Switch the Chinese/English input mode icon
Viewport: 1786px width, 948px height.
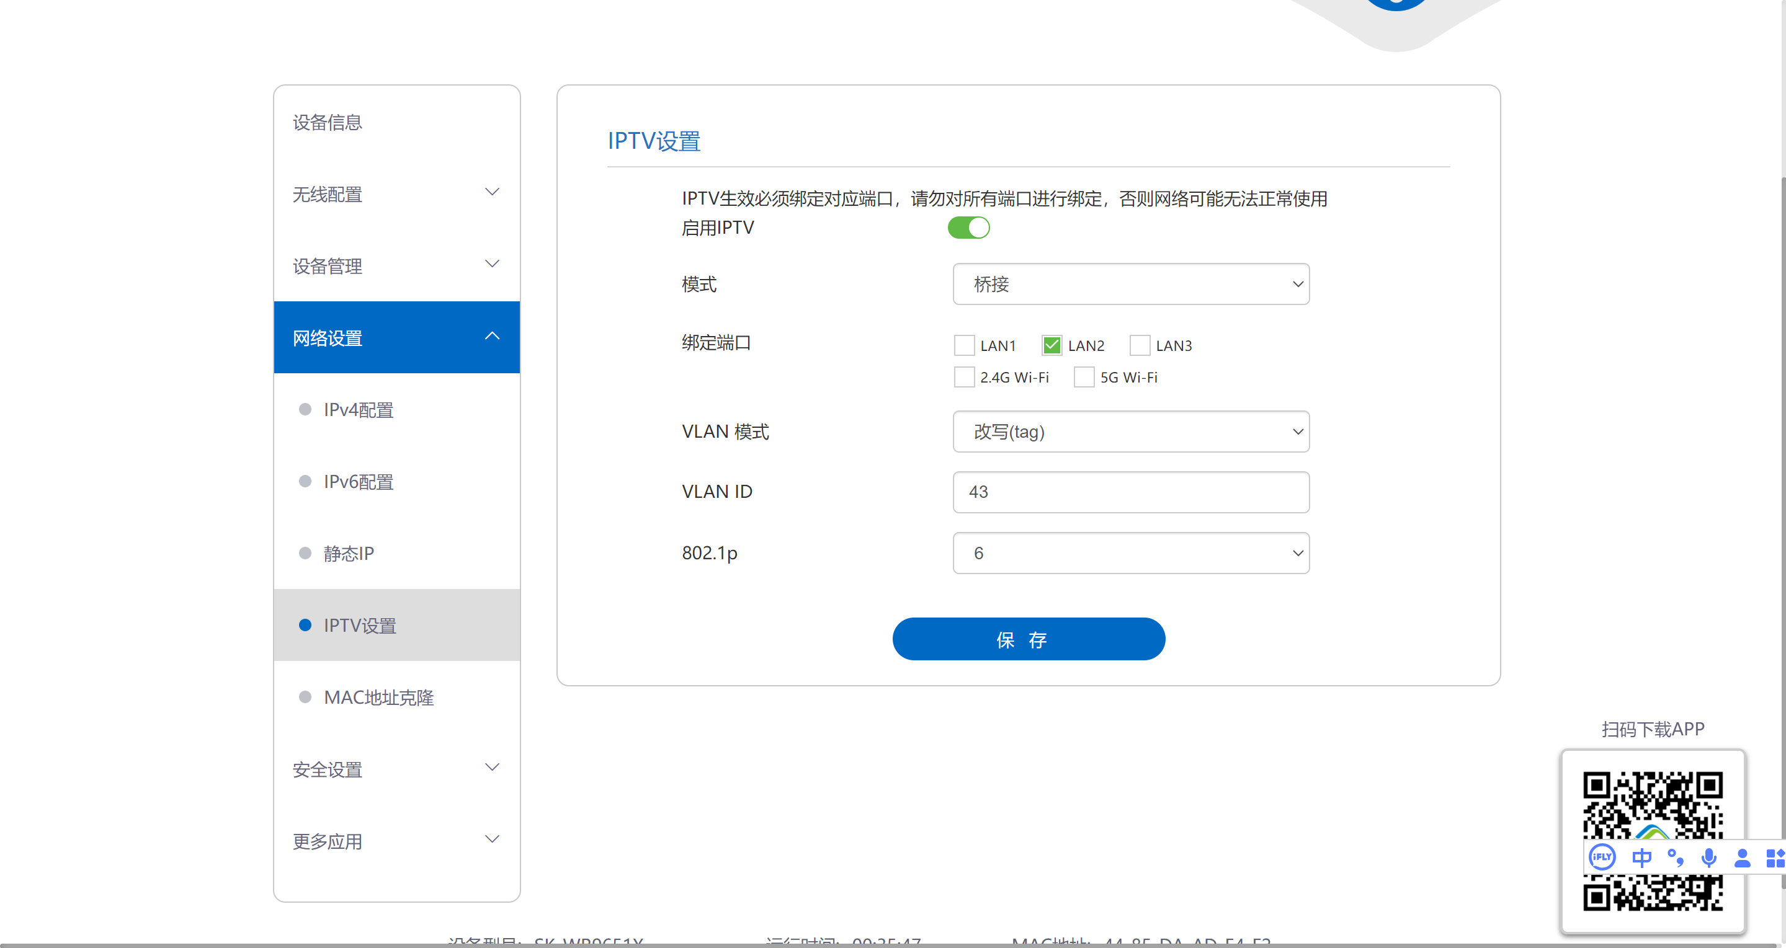pyautogui.click(x=1641, y=858)
